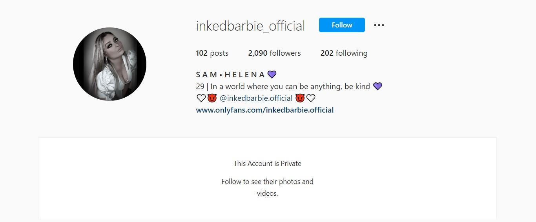Click the S A M • H E L E N A display name
The image size is (536, 222).
(x=230, y=75)
